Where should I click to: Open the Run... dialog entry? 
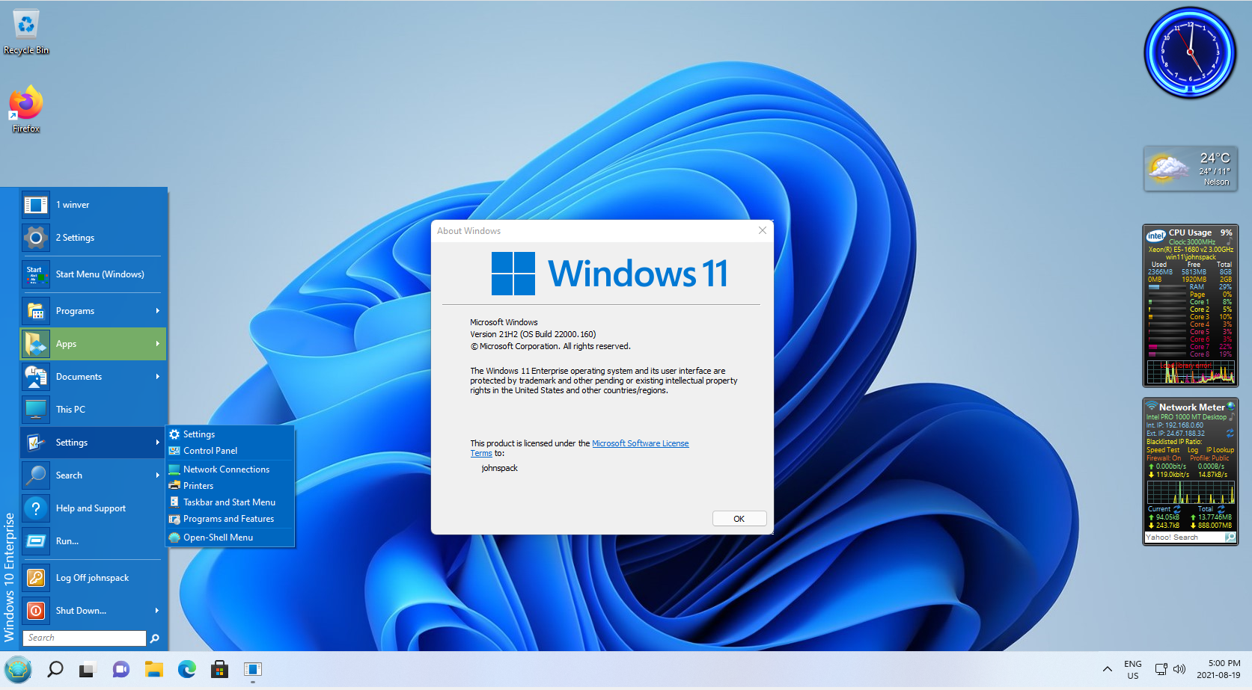point(92,541)
